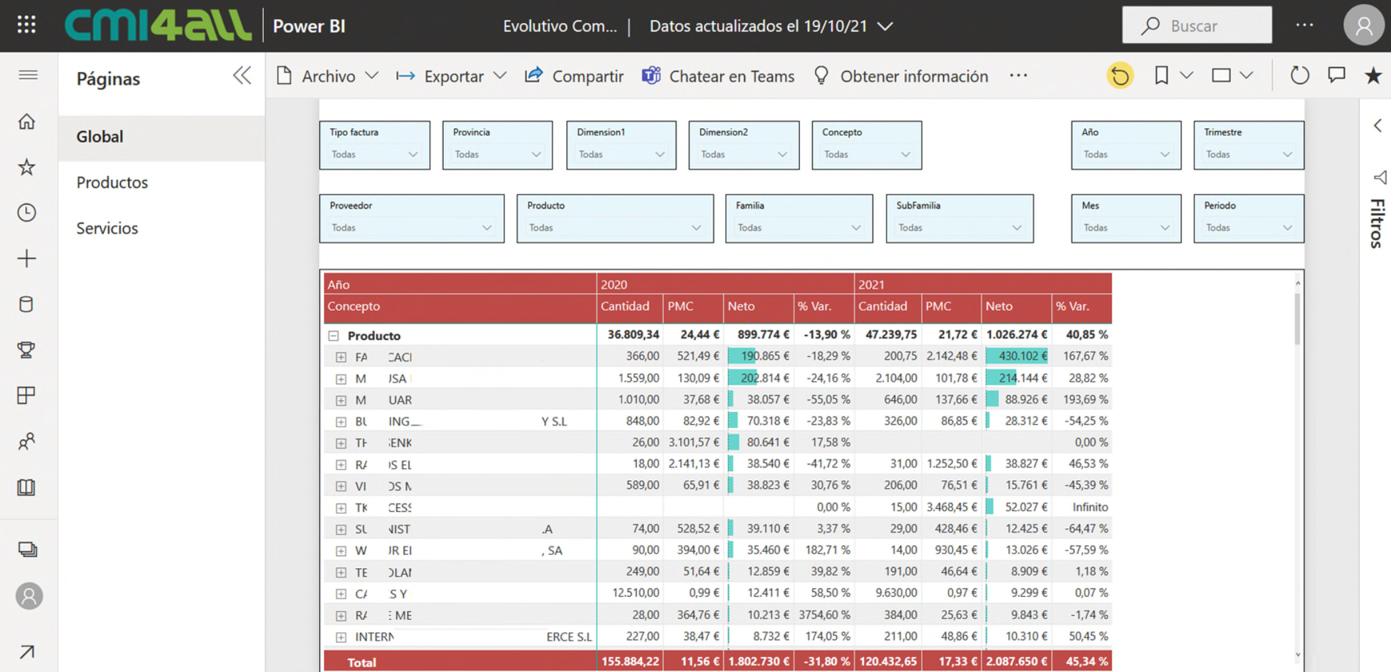
Task: Open the app launcher grid icon
Action: [26, 25]
